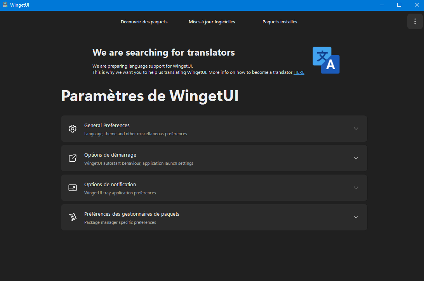Click the 'We are searching for translators' heading
Image resolution: width=424 pixels, height=281 pixels.
coord(163,52)
